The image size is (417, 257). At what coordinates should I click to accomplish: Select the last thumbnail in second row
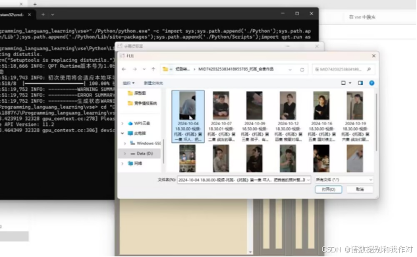tap(355, 159)
